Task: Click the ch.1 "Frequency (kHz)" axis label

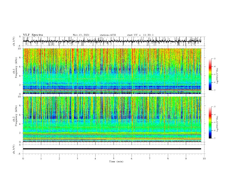Action: pos(16,68)
